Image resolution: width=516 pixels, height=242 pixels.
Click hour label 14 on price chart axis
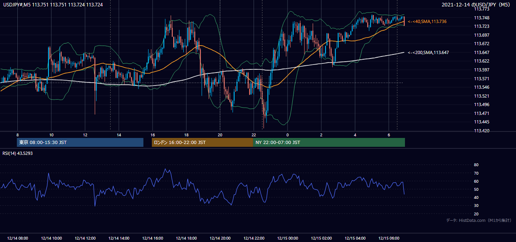[119, 135]
